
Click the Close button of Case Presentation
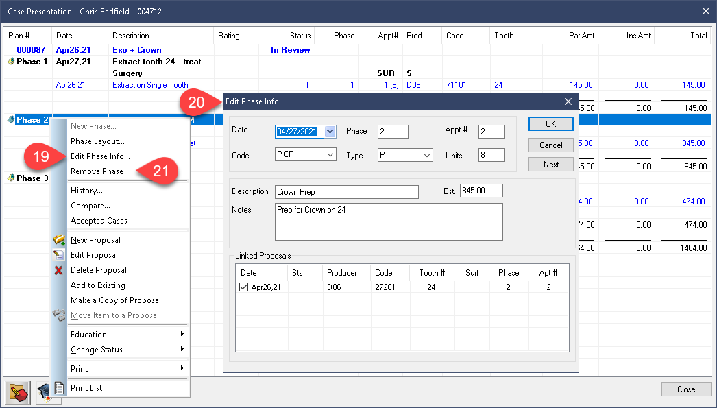pos(686,389)
